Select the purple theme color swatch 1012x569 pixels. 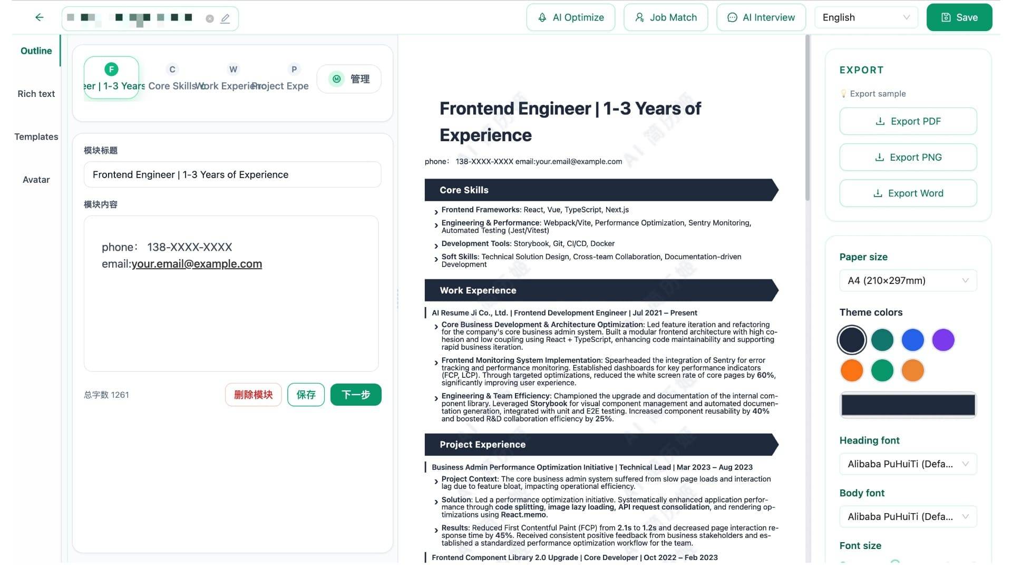coord(943,340)
